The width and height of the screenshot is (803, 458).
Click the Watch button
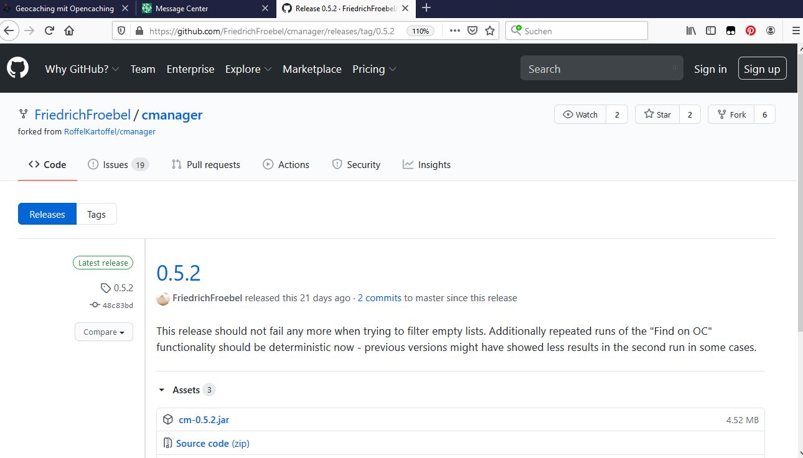(x=580, y=115)
